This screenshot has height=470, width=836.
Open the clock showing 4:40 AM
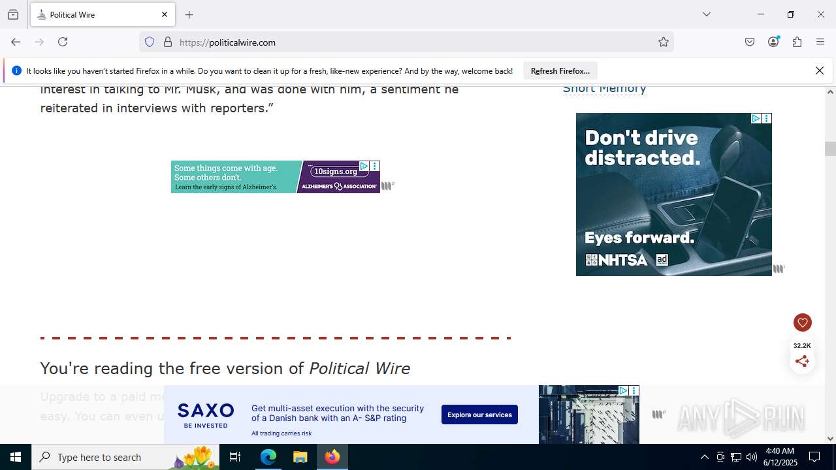(780, 457)
